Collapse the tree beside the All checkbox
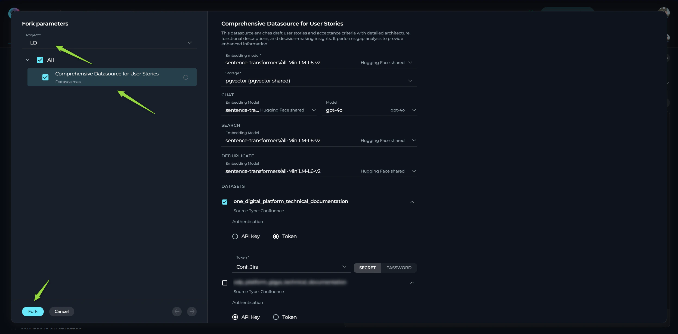 point(27,60)
